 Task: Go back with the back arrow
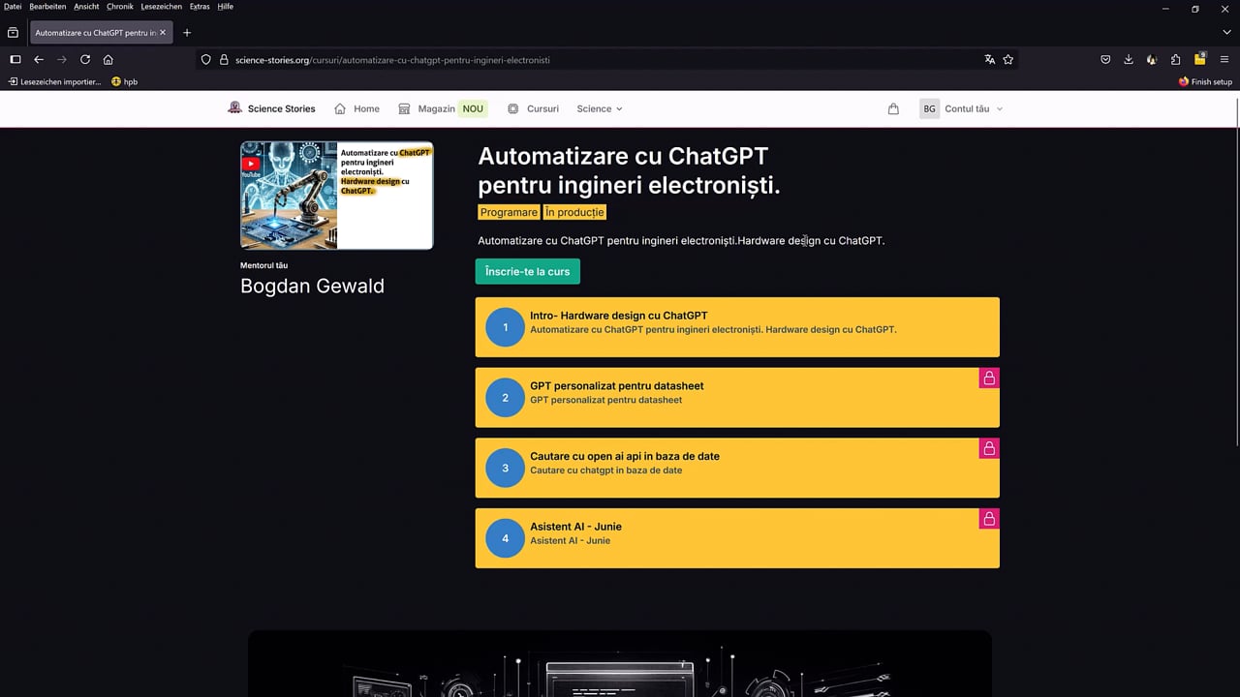click(39, 59)
